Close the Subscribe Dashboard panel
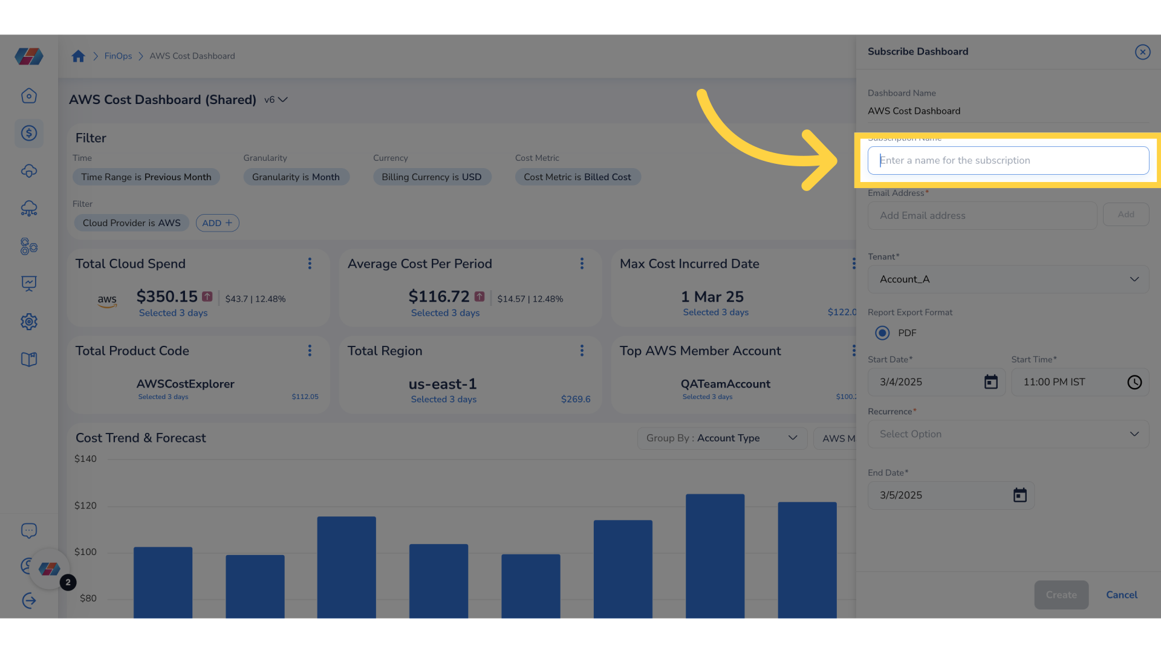Screen dimensions: 1161x653 click(x=1142, y=52)
